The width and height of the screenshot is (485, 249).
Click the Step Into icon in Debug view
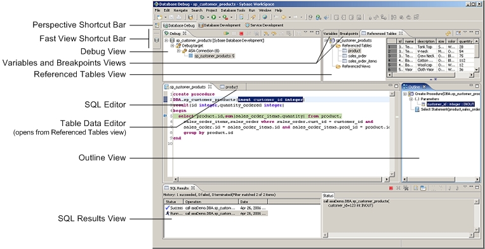[x=266, y=34]
